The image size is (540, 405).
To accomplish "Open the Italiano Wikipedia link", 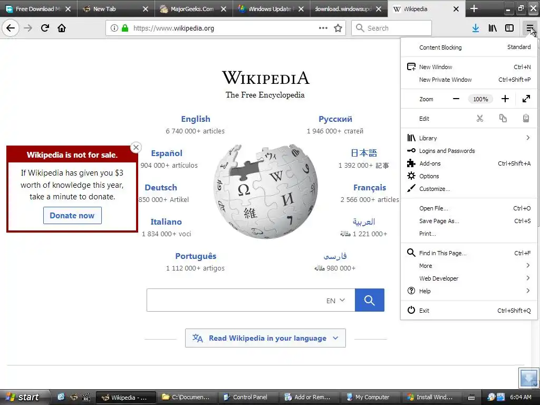I will point(166,222).
